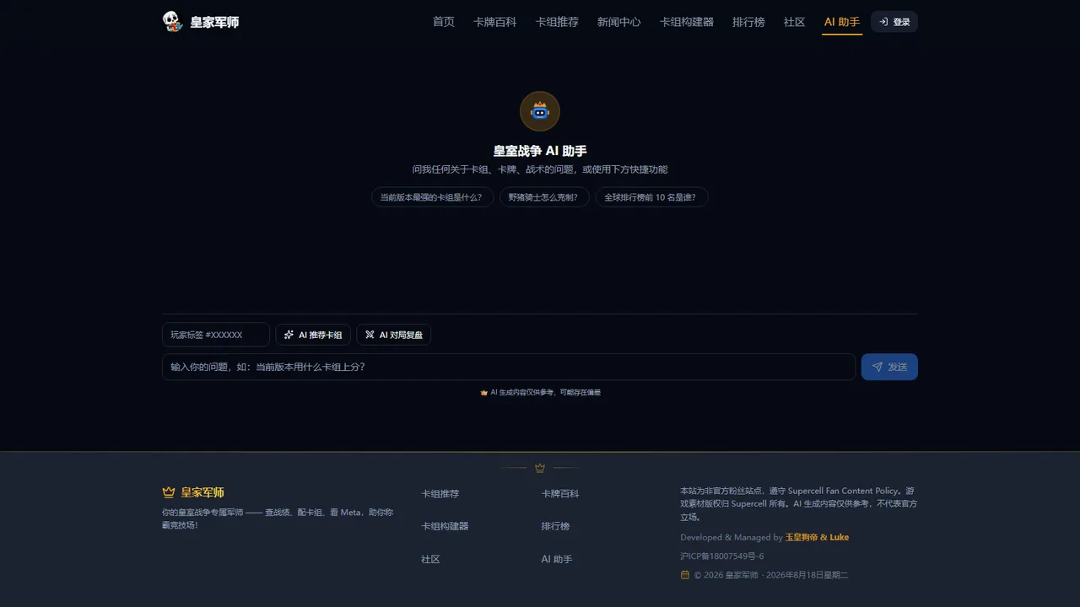This screenshot has width=1080, height=607.
Task: Go to 卡牌百科 in the top navigation
Action: pos(495,22)
